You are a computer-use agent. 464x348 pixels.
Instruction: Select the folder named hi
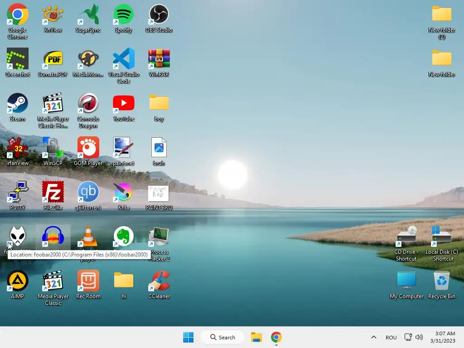123,280
